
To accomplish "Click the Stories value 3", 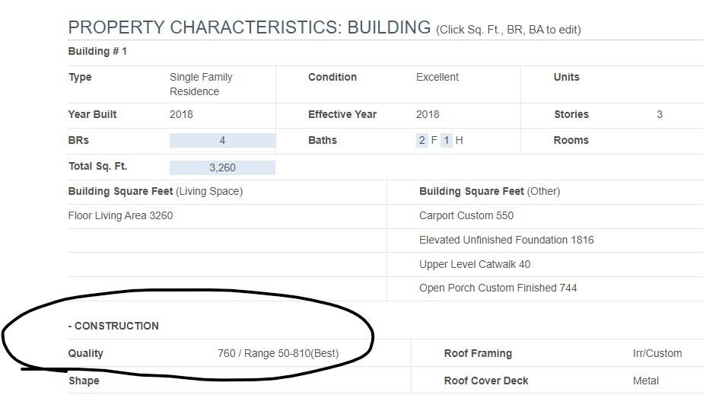I will [x=660, y=114].
